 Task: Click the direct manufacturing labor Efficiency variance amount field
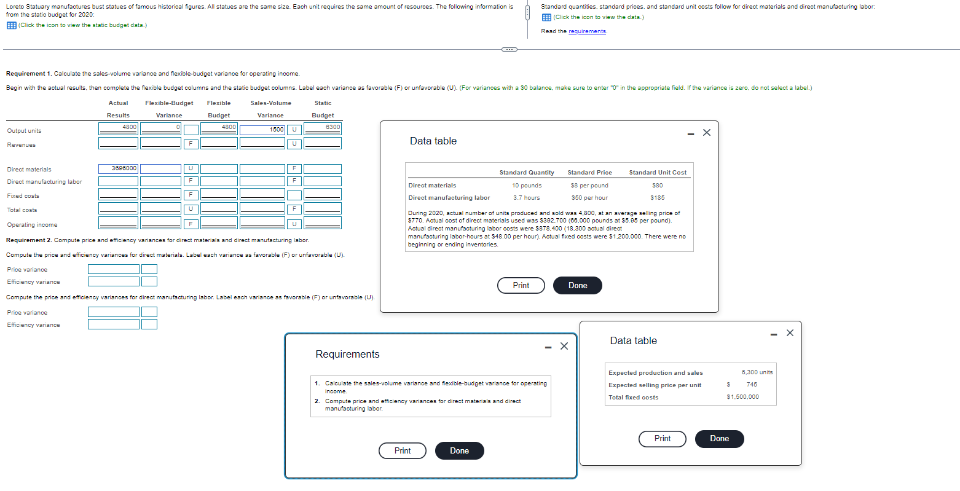[114, 324]
